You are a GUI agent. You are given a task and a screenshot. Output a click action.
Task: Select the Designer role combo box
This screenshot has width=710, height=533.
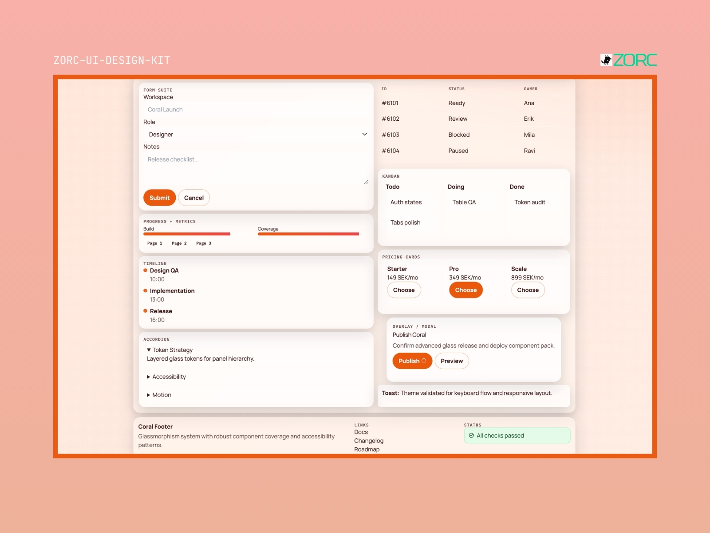tap(256, 134)
